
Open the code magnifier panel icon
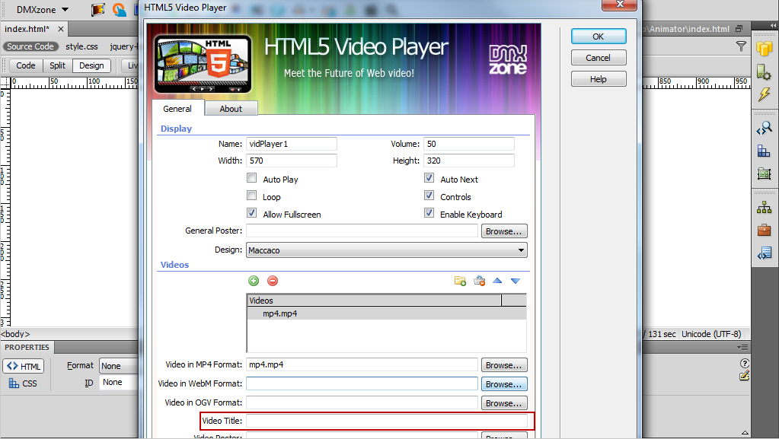[764, 128]
